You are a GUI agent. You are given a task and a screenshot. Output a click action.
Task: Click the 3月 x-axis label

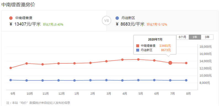[x=109, y=94]
